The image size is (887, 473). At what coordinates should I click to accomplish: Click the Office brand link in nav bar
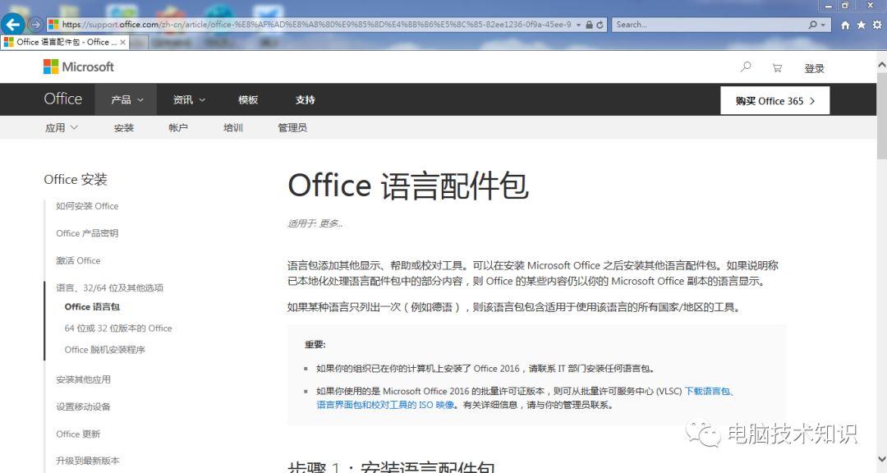click(62, 99)
